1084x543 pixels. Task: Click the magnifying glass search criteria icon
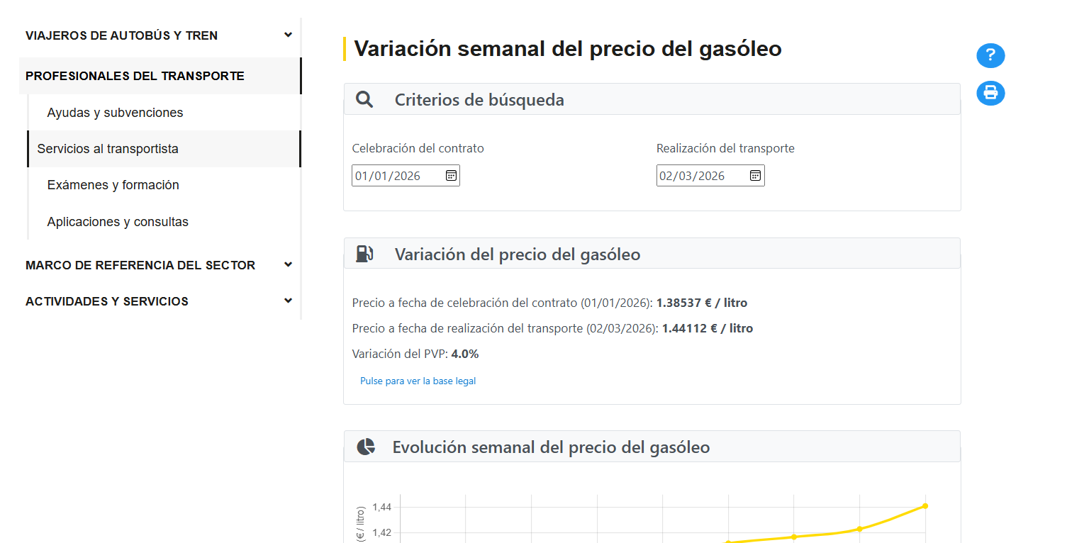364,100
